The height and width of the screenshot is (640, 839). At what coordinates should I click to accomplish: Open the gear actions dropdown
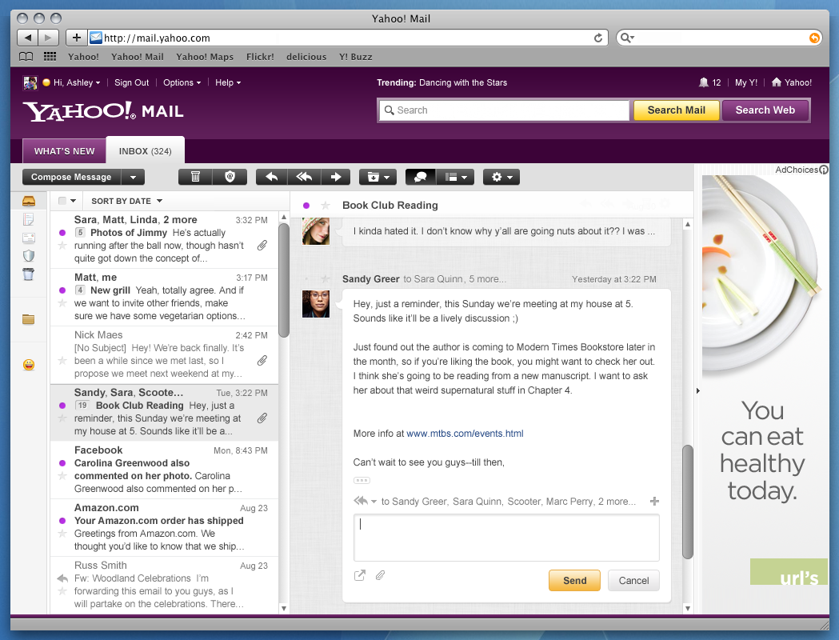[x=501, y=177]
